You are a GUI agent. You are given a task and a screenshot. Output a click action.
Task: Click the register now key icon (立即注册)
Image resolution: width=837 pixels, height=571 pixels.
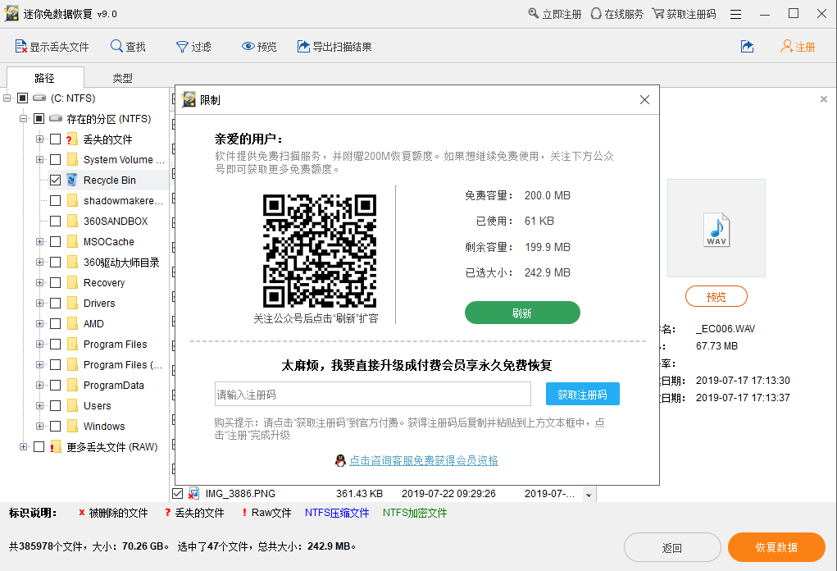[x=533, y=13]
